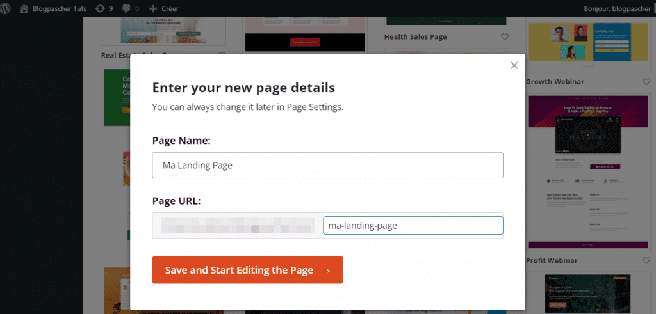Favorite the Profit Webinar template
This screenshot has width=656, height=314.
pos(646,260)
